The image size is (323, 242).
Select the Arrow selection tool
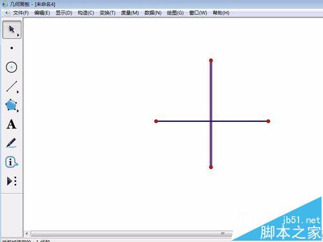pyautogui.click(x=12, y=30)
